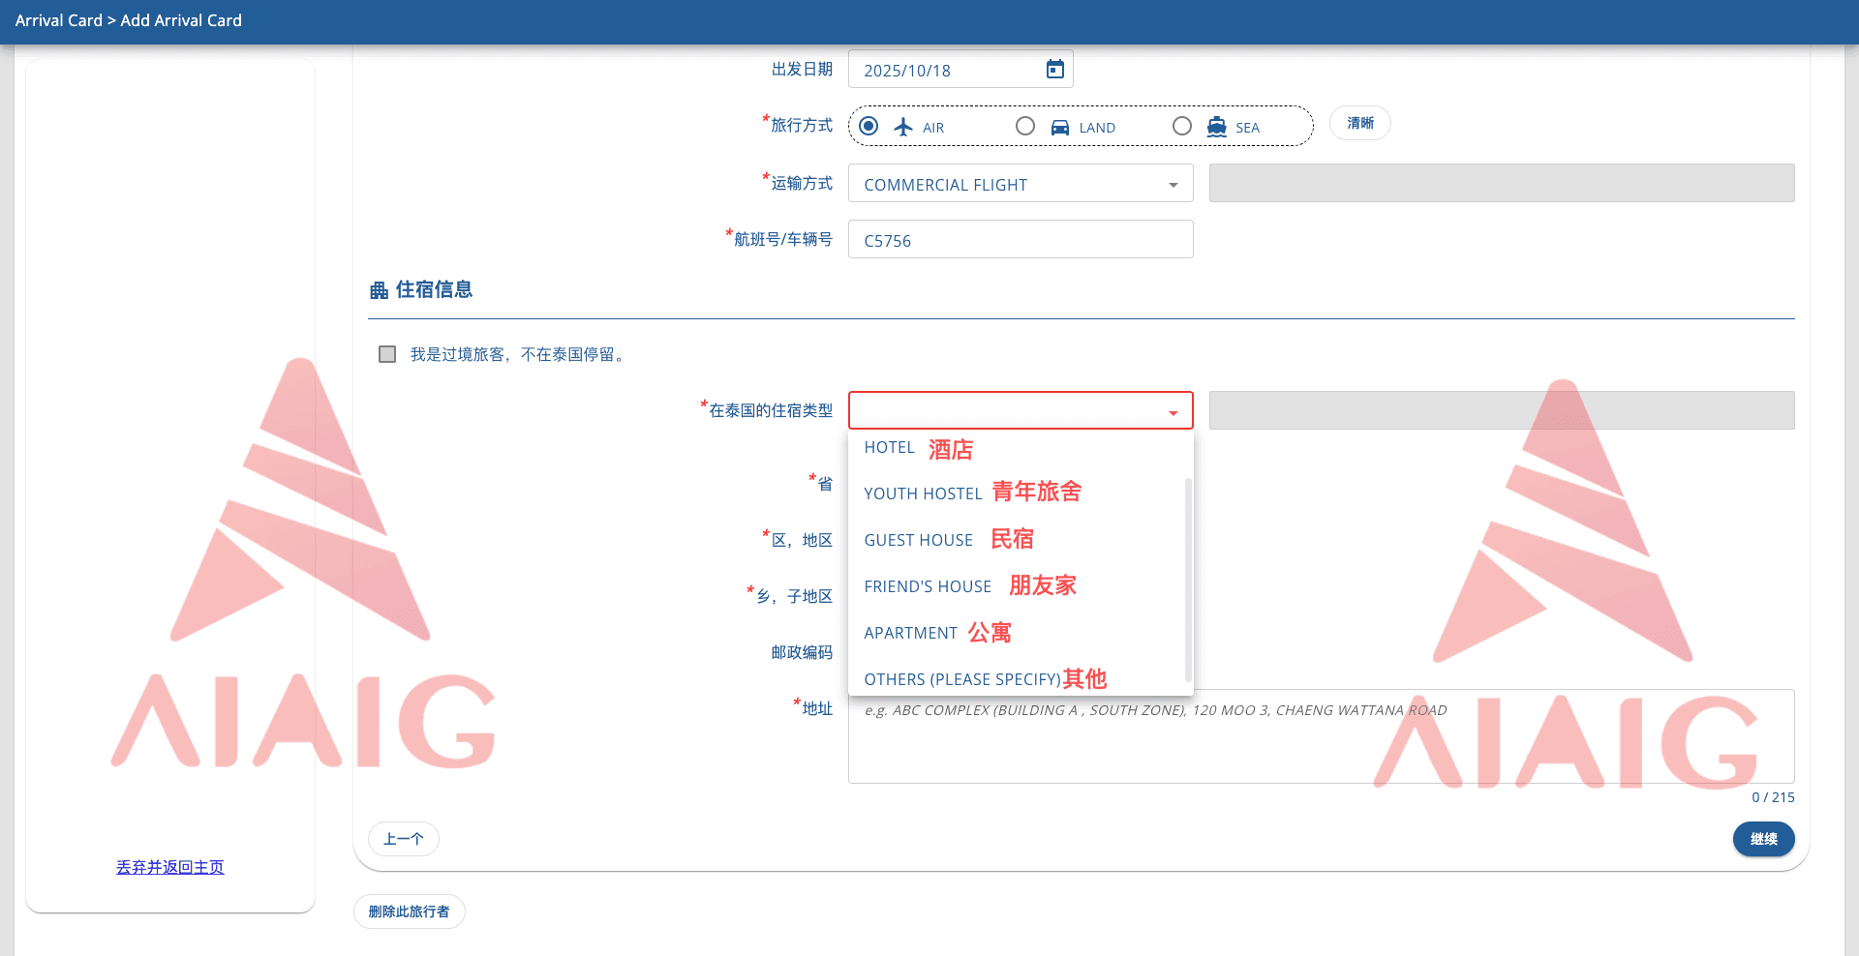This screenshot has height=956, width=1859.
Task: Open the COMMERCIAL FLIGHT transport dropdown
Action: [1021, 183]
